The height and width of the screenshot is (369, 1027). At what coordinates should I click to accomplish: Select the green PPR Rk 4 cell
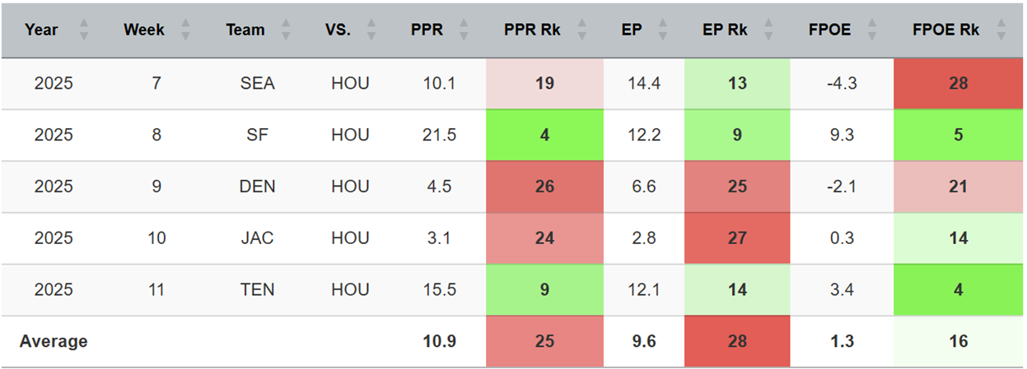(x=544, y=135)
